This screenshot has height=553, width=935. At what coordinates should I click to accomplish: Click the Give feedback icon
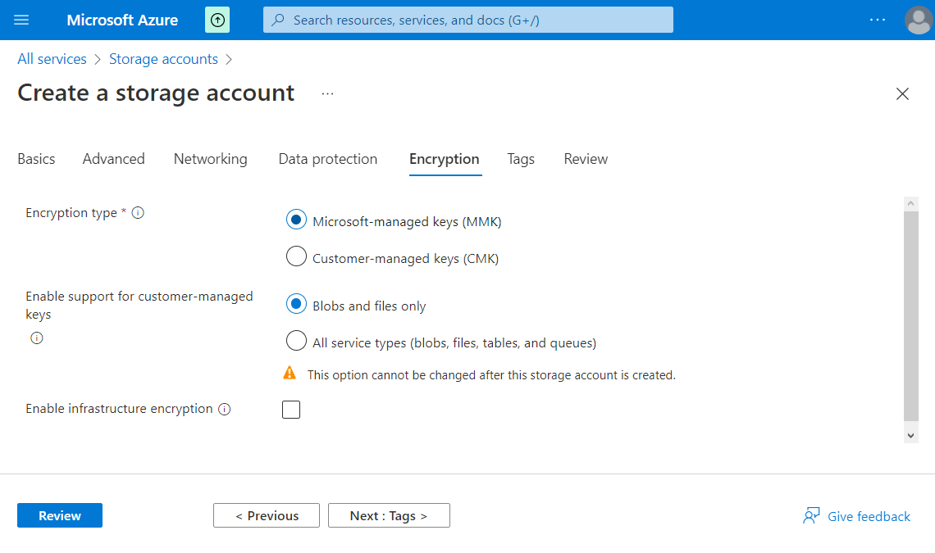[811, 515]
